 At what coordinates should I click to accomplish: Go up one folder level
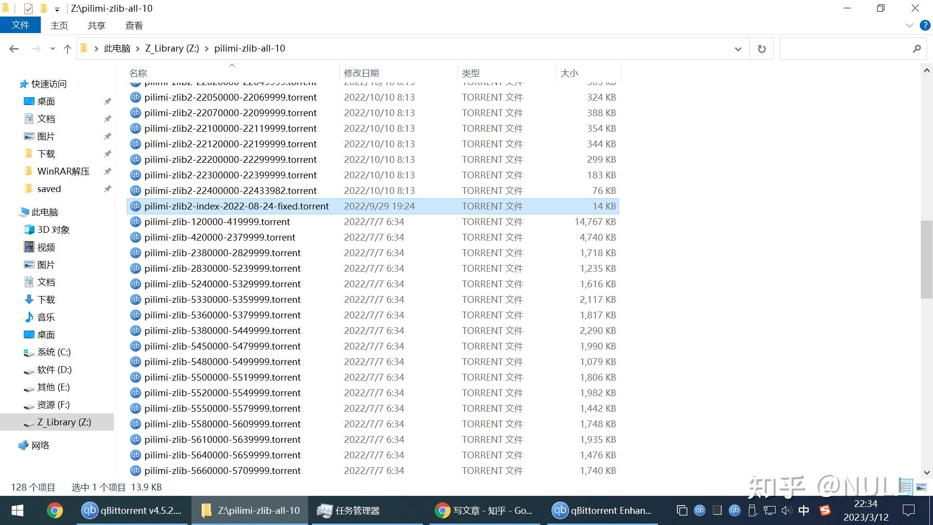(68, 49)
